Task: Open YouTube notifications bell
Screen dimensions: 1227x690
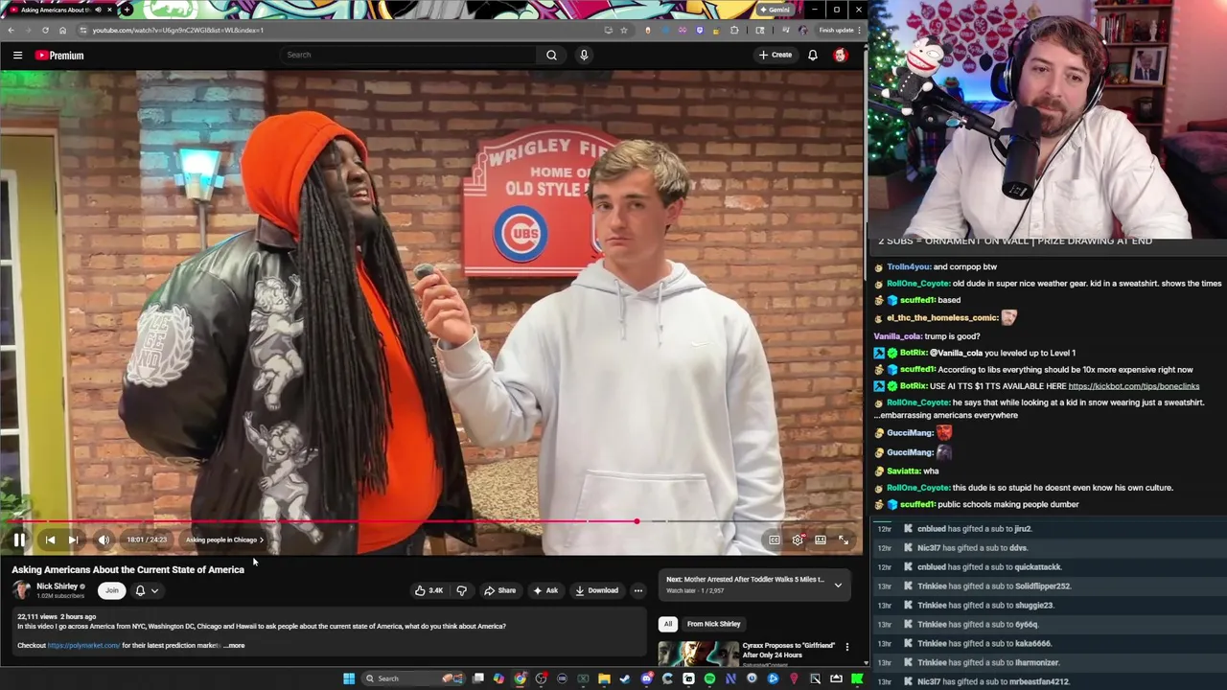Action: [813, 55]
